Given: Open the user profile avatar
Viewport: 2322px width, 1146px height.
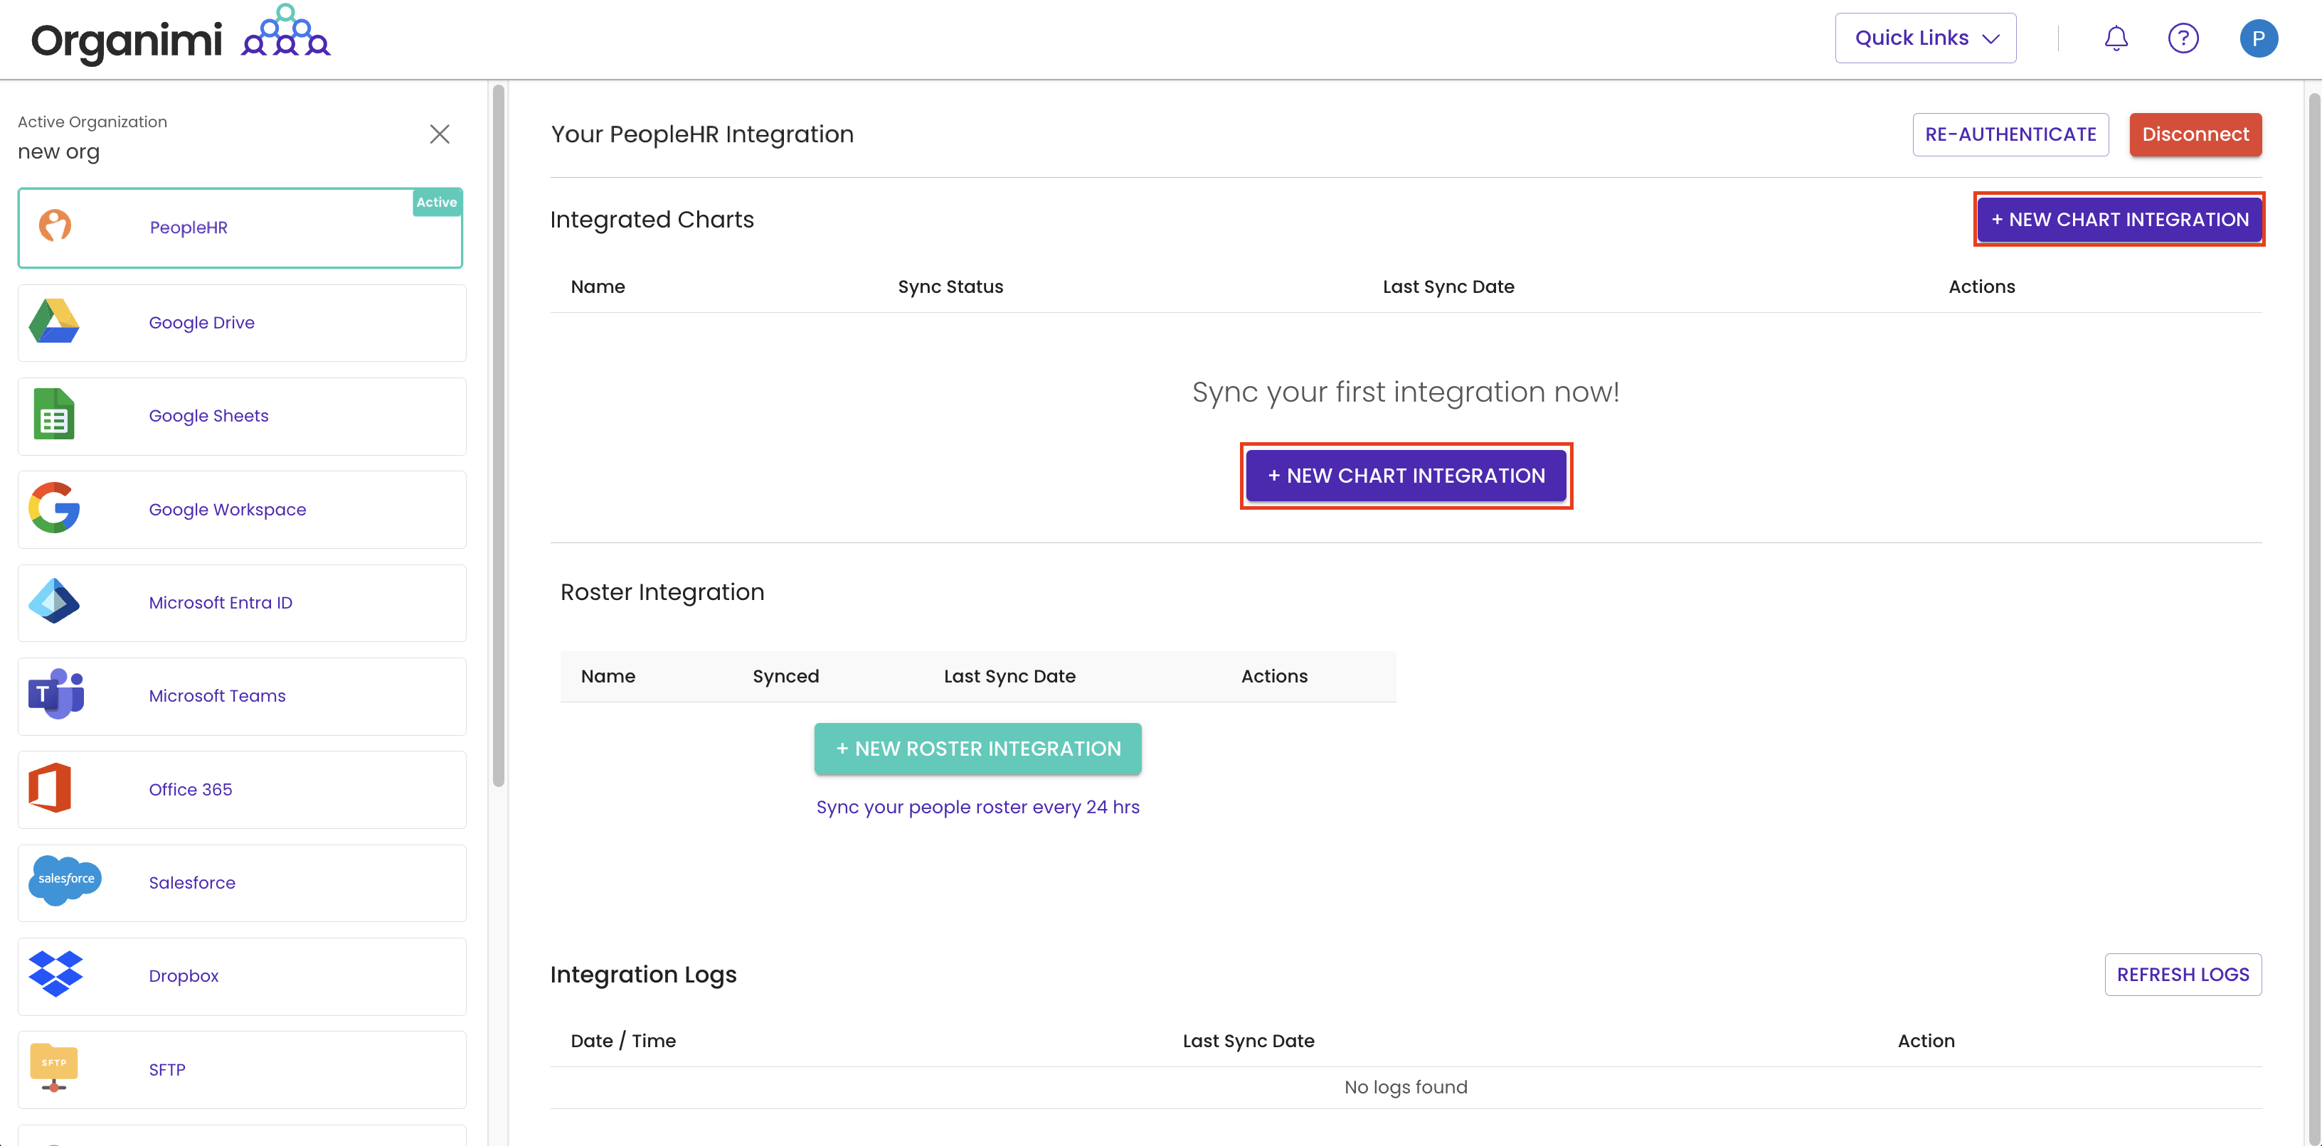Looking at the screenshot, I should pos(2258,38).
